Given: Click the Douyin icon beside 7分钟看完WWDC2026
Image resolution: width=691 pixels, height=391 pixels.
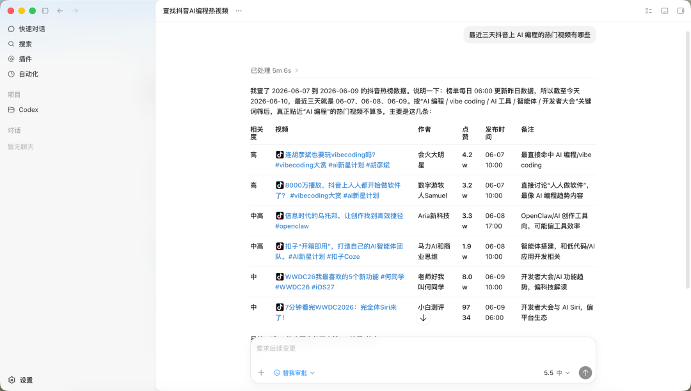Looking at the screenshot, I should (280, 307).
